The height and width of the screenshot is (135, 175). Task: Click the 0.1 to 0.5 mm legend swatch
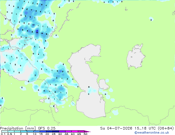tap(5, 131)
